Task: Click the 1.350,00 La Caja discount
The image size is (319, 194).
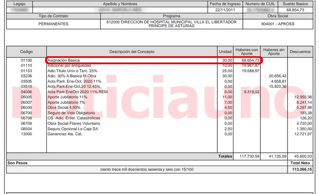Action: 304,129
